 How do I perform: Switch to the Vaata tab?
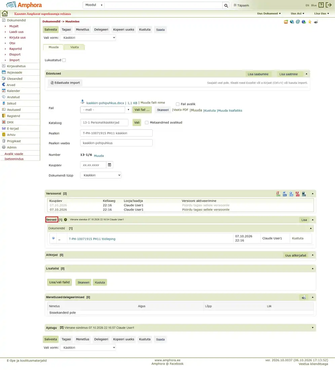(x=75, y=47)
